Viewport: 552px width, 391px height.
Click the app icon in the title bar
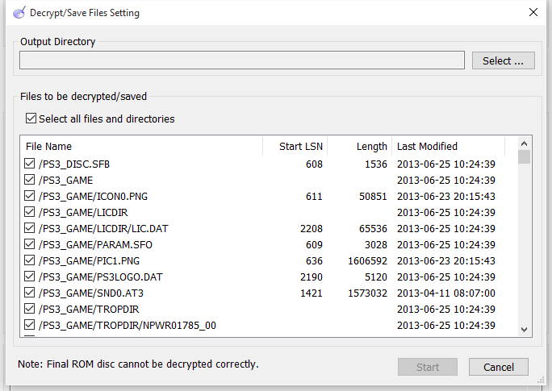(19, 12)
